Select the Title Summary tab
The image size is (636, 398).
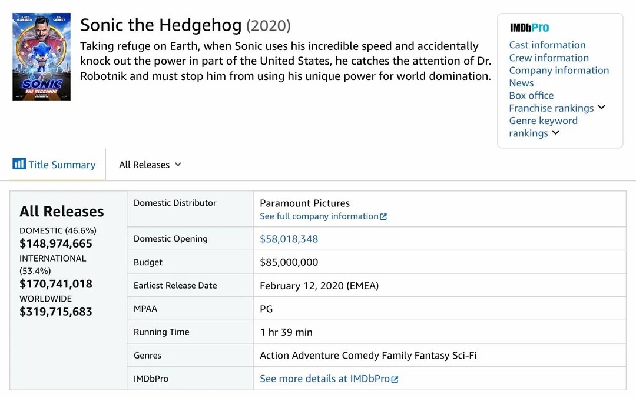pos(54,165)
